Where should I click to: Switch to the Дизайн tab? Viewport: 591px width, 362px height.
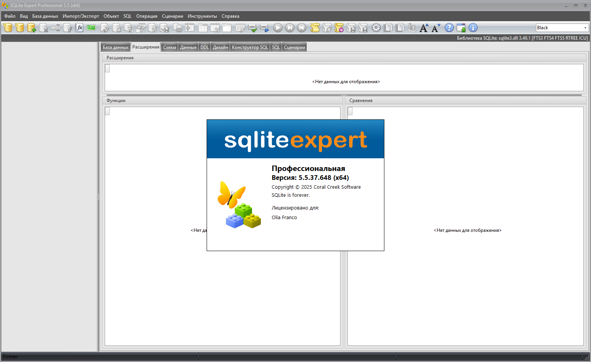point(220,47)
